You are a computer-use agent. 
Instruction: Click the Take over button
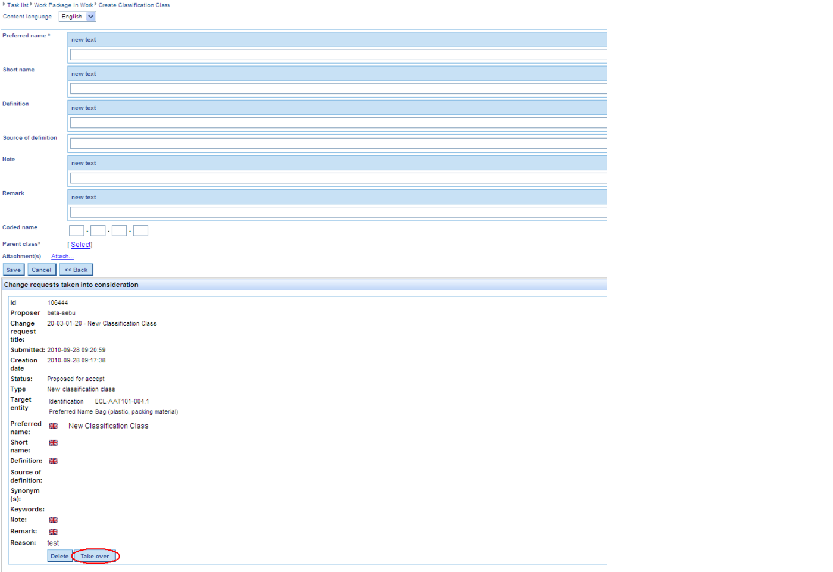[95, 556]
